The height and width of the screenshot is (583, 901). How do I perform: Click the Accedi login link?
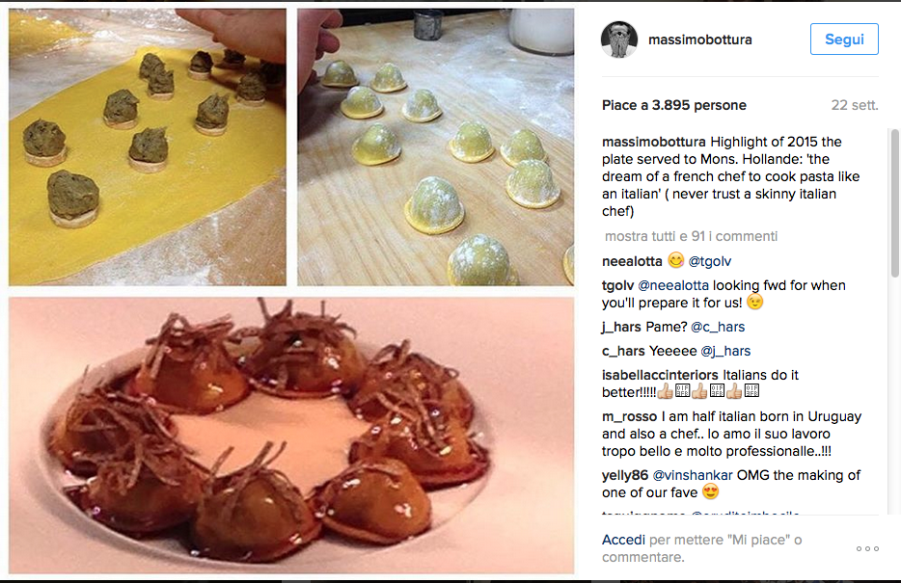click(621, 539)
